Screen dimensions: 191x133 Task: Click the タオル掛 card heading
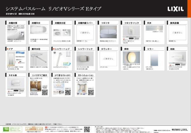(13, 75)
